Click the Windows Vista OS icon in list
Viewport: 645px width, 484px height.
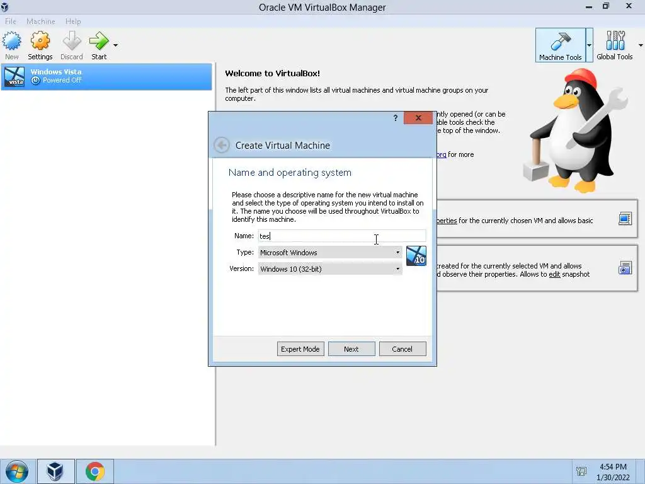click(x=14, y=76)
